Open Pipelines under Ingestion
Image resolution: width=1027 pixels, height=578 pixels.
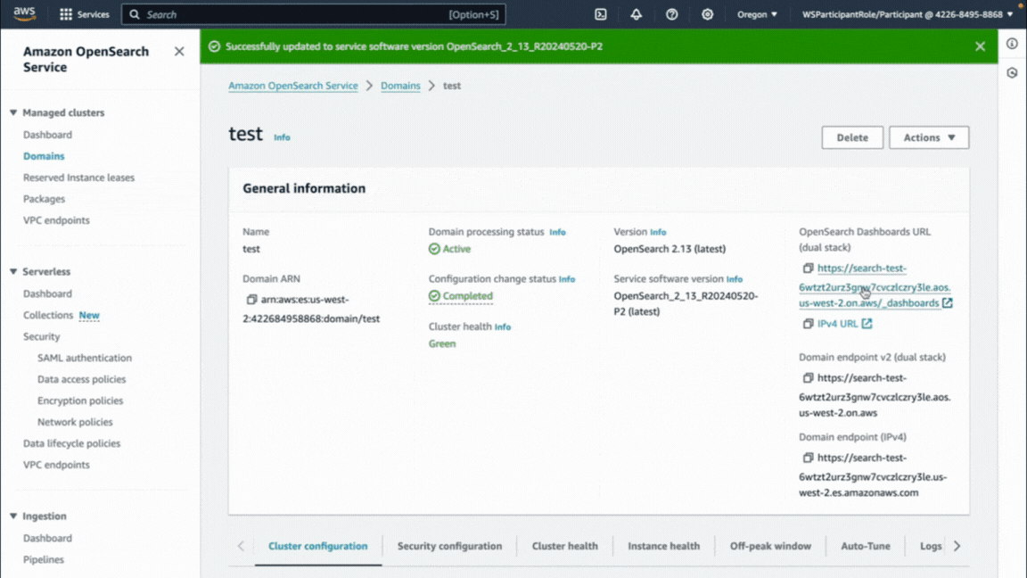click(43, 559)
